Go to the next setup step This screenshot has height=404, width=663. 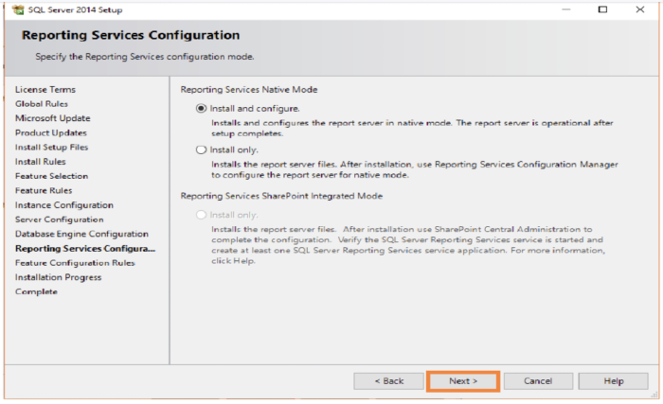463,381
